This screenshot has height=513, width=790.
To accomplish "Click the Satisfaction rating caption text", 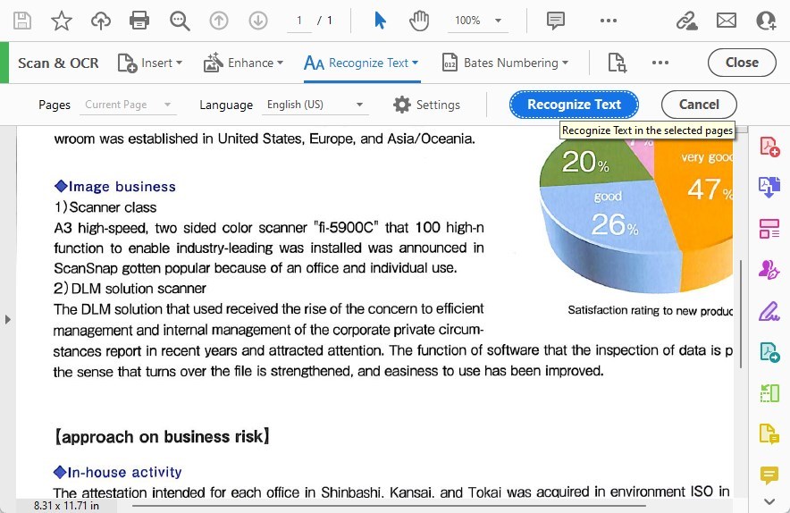I will click(x=650, y=310).
